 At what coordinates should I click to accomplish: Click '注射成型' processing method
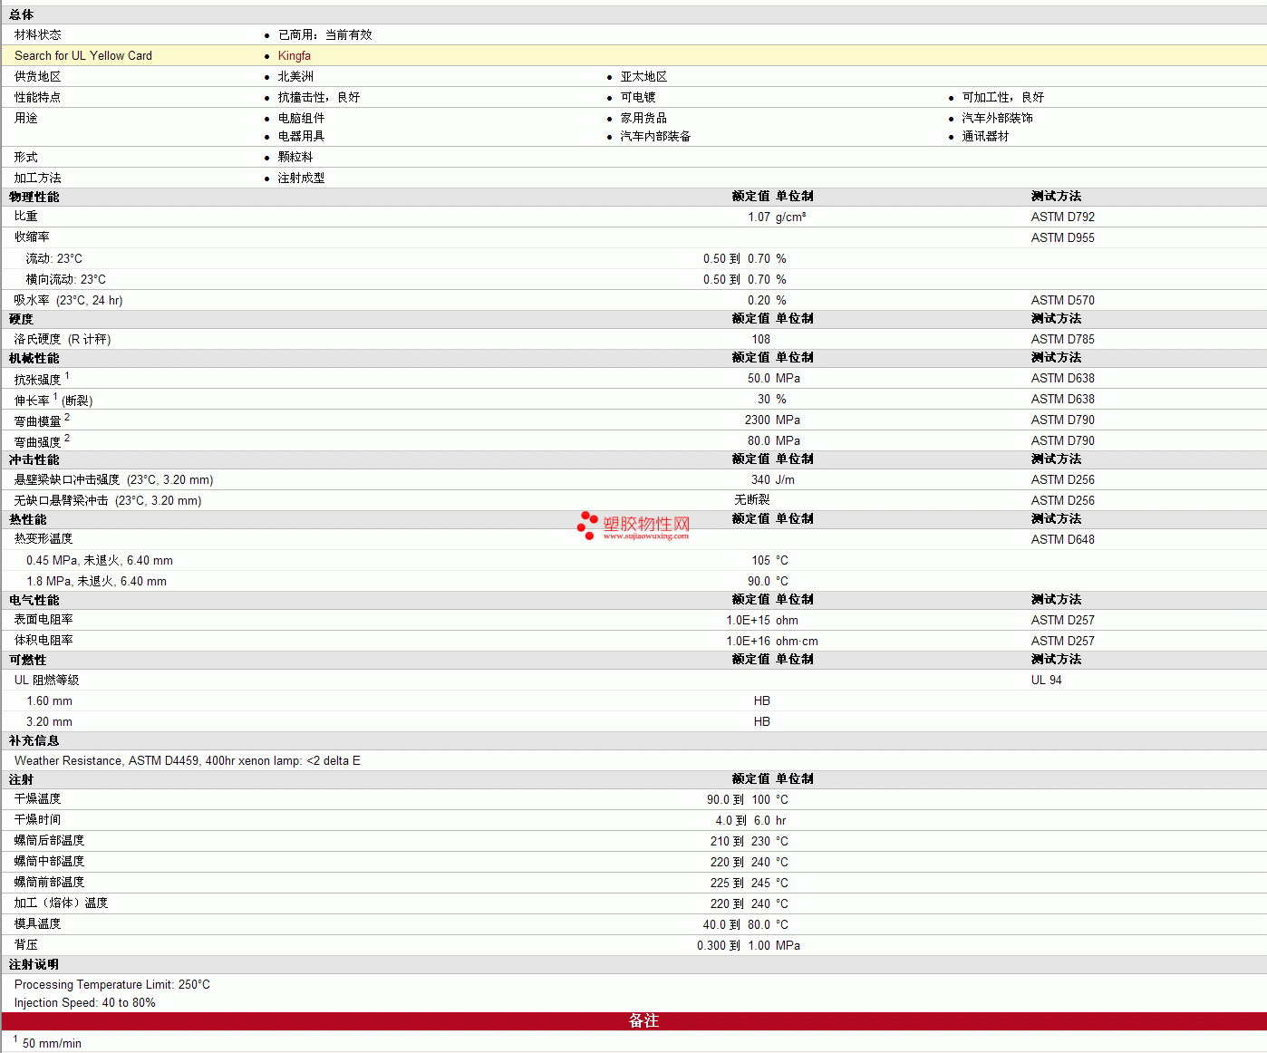click(x=301, y=178)
